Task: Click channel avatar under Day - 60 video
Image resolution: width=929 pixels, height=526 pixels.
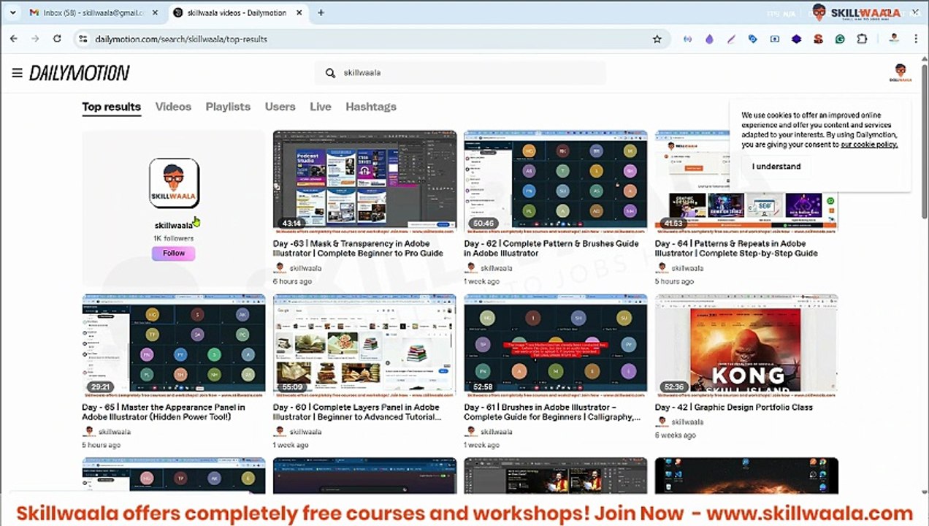Action: click(x=279, y=432)
